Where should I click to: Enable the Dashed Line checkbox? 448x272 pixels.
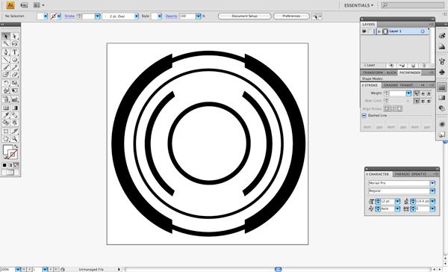(x=364, y=116)
